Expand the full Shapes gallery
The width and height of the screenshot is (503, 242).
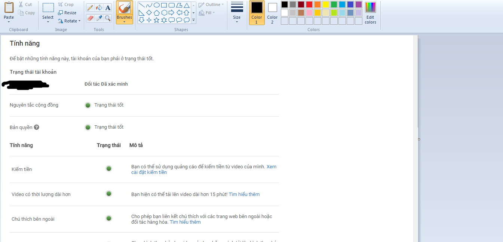pyautogui.click(x=193, y=20)
